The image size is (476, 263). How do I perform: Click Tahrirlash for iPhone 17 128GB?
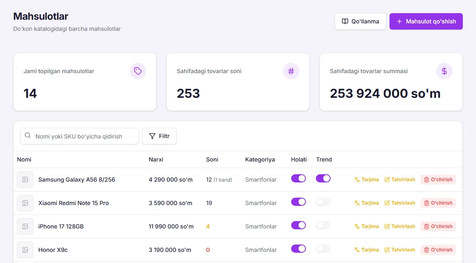tap(400, 226)
